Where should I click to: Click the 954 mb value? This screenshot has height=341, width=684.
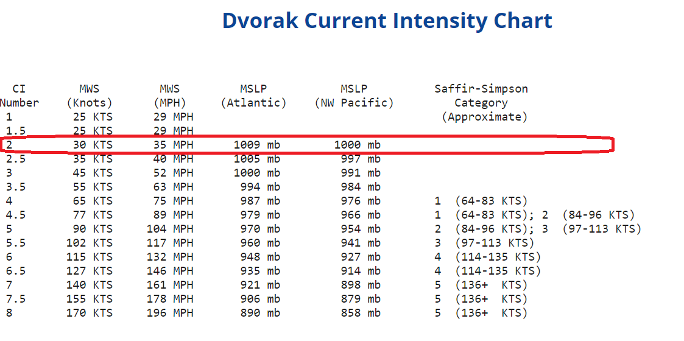pyautogui.click(x=361, y=229)
